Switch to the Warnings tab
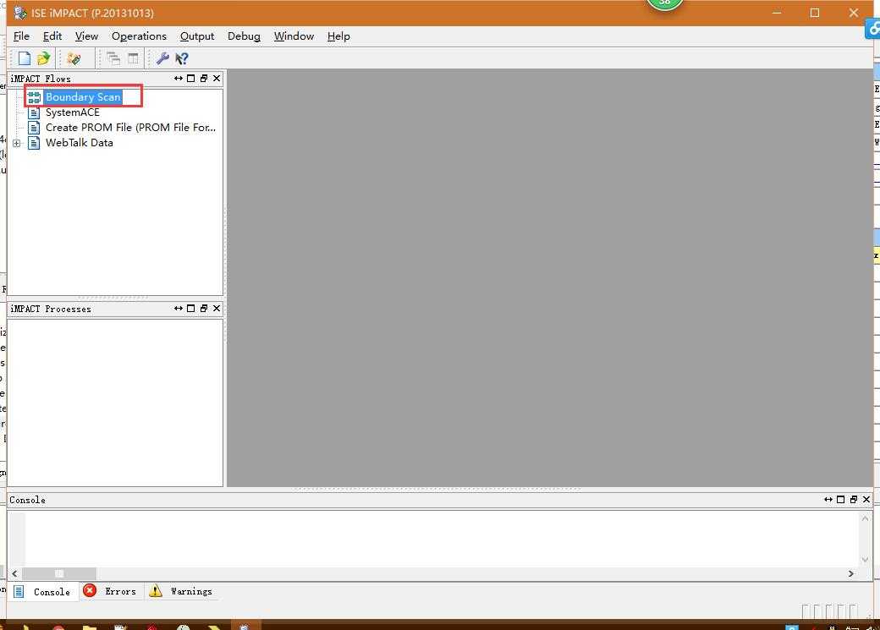The width and height of the screenshot is (880, 630). click(181, 591)
